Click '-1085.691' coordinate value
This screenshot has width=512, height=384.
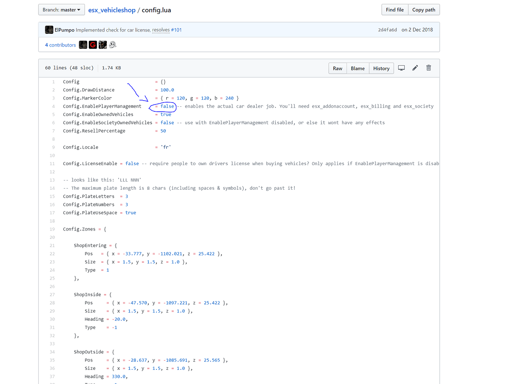(175, 360)
